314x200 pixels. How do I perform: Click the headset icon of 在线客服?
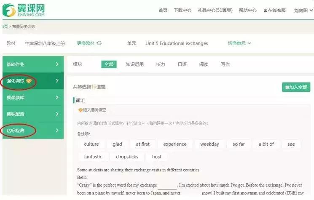[266, 11]
